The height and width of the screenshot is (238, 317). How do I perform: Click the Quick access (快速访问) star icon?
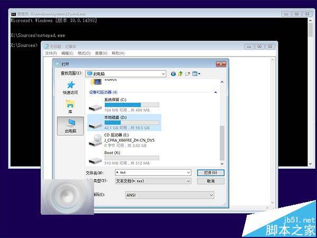click(70, 87)
